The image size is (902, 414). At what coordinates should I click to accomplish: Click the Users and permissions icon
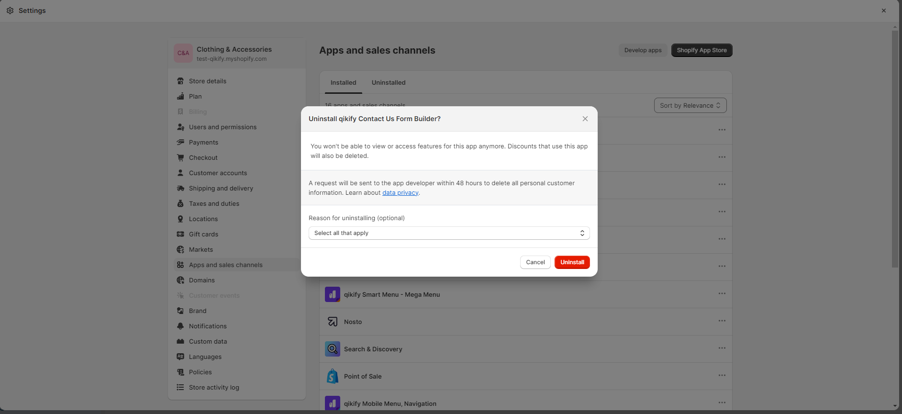pos(180,127)
